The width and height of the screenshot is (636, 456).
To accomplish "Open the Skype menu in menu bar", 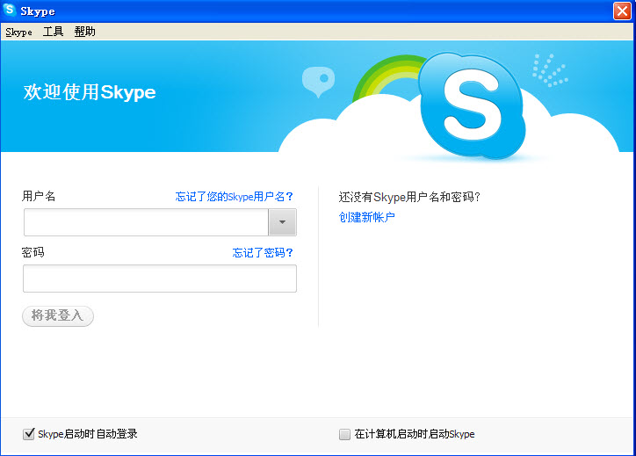I will [x=18, y=32].
